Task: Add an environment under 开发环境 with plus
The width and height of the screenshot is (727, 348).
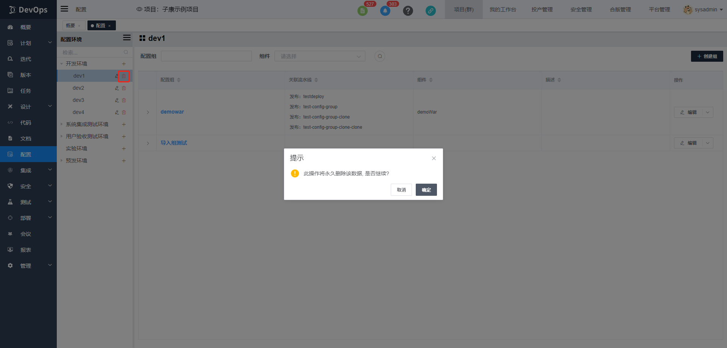Action: [x=124, y=64]
